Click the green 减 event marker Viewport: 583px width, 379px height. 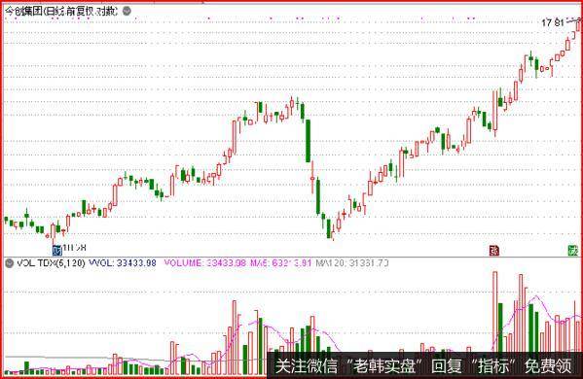point(573,250)
